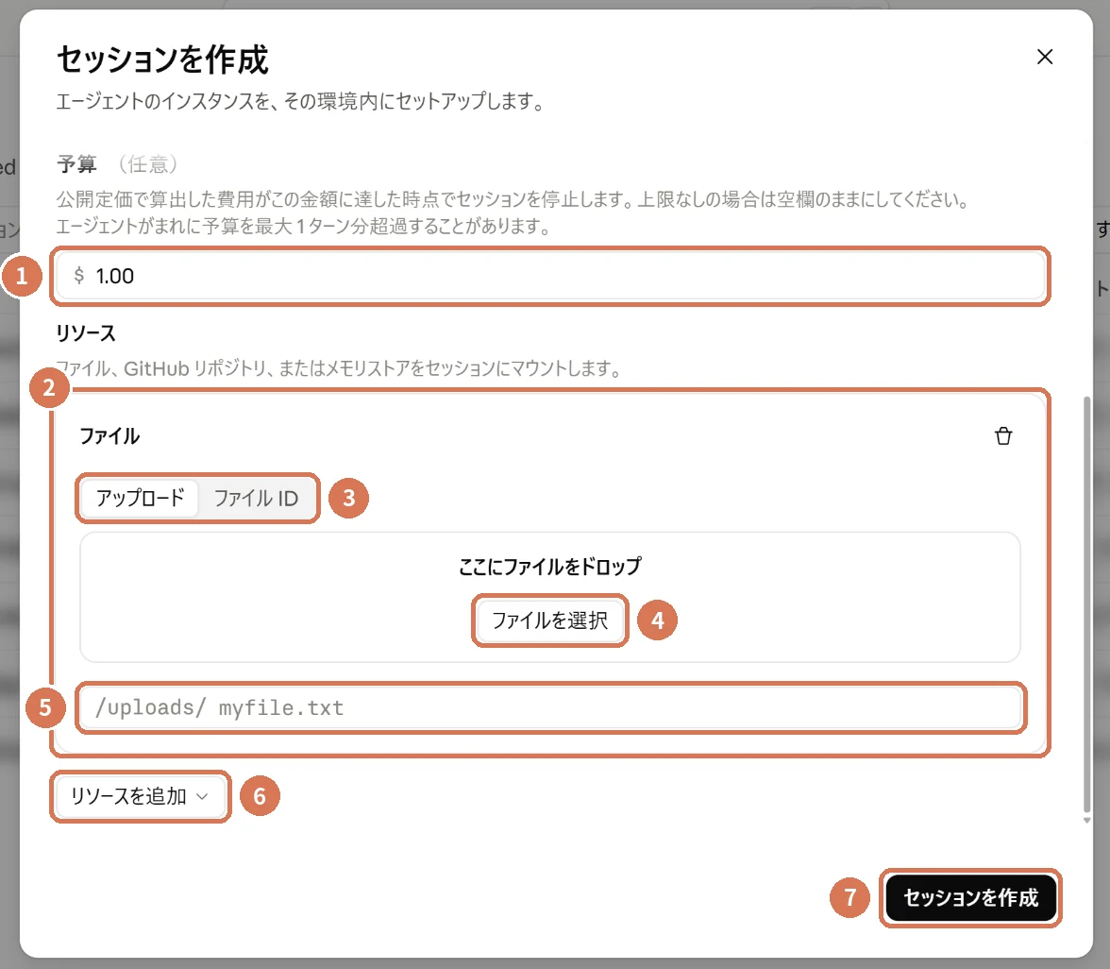Click the scrollbar down arrow
The image size is (1110, 969).
(x=1086, y=820)
